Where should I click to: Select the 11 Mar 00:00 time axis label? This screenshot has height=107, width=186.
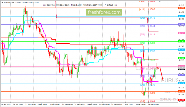click(153, 104)
